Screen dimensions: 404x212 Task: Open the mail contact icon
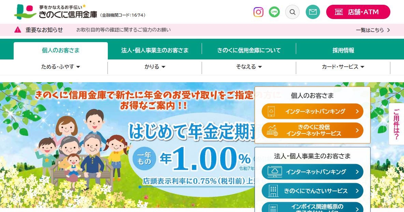pyautogui.click(x=313, y=12)
